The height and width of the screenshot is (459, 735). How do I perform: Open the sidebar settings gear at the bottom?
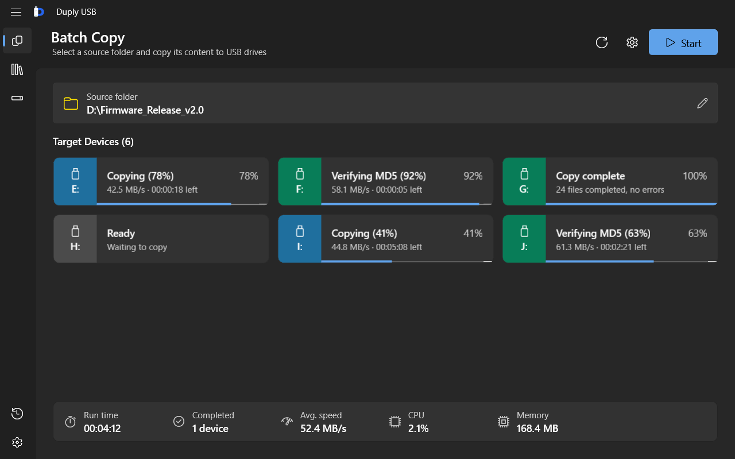pyautogui.click(x=17, y=442)
